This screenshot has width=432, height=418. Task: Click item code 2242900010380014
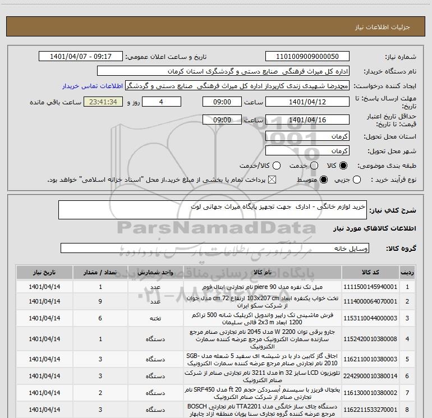(x=370, y=376)
